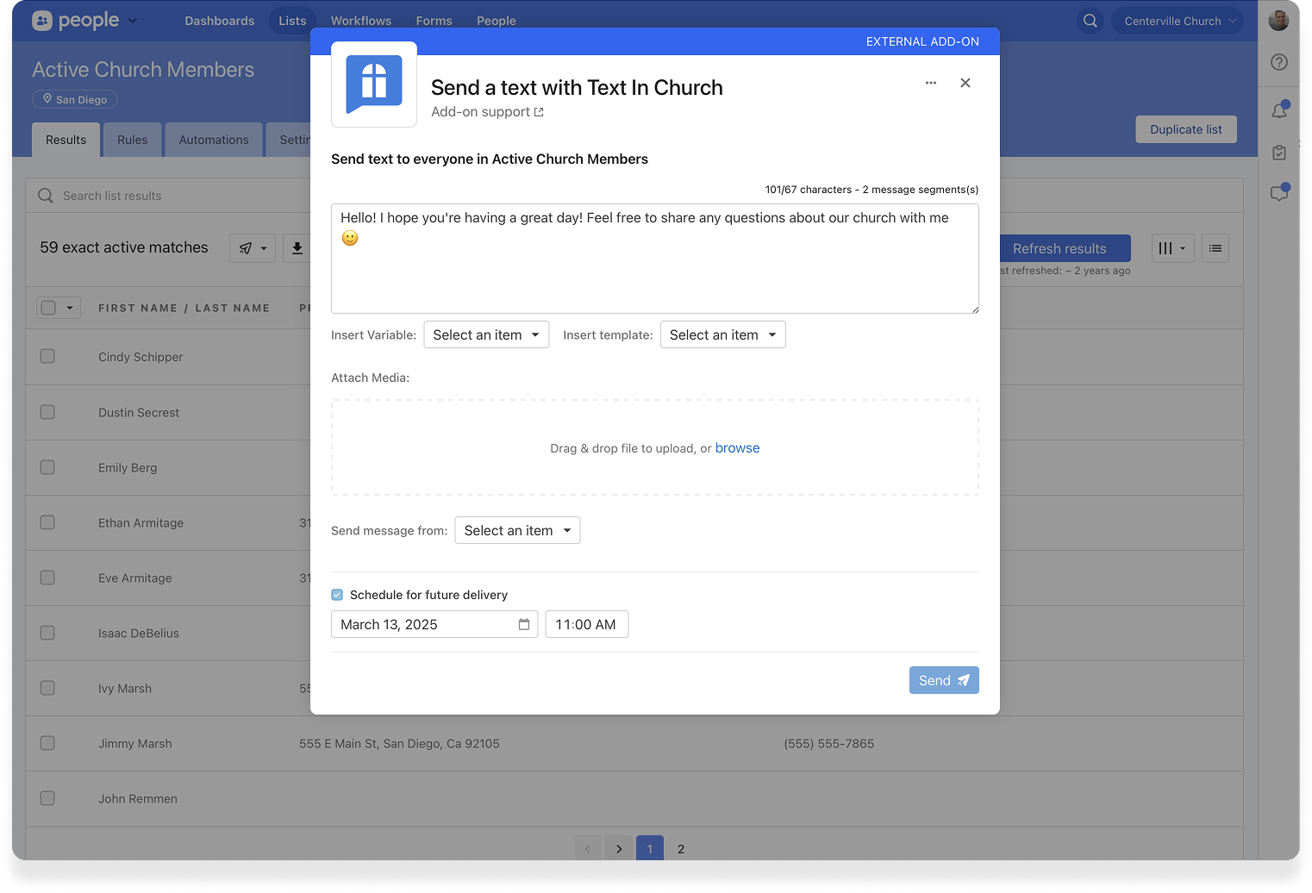The width and height of the screenshot is (1312, 893).
Task: Expand the Insert Variable dropdown
Action: [x=486, y=334]
